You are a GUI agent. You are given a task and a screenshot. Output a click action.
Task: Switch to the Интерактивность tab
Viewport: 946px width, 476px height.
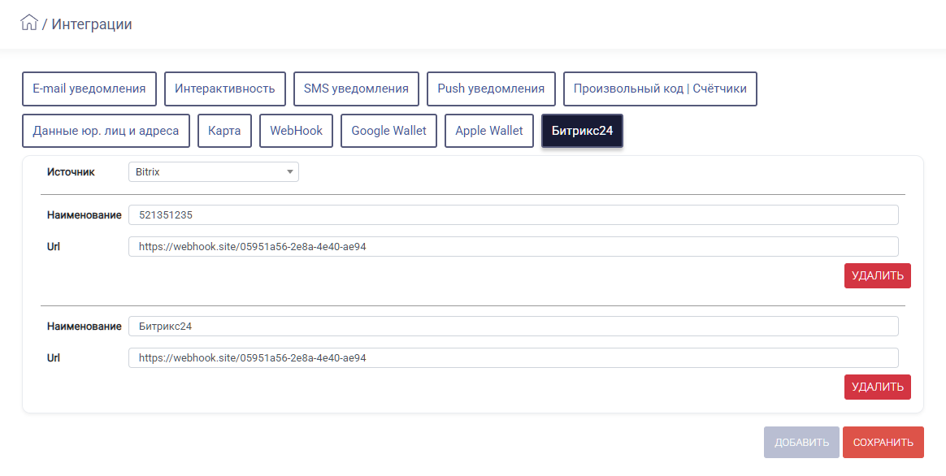pyautogui.click(x=225, y=89)
